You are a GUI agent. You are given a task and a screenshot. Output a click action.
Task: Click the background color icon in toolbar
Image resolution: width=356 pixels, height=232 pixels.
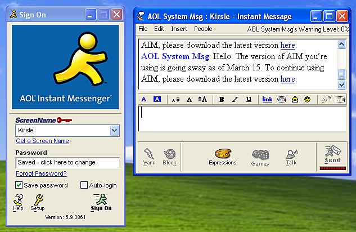click(157, 99)
